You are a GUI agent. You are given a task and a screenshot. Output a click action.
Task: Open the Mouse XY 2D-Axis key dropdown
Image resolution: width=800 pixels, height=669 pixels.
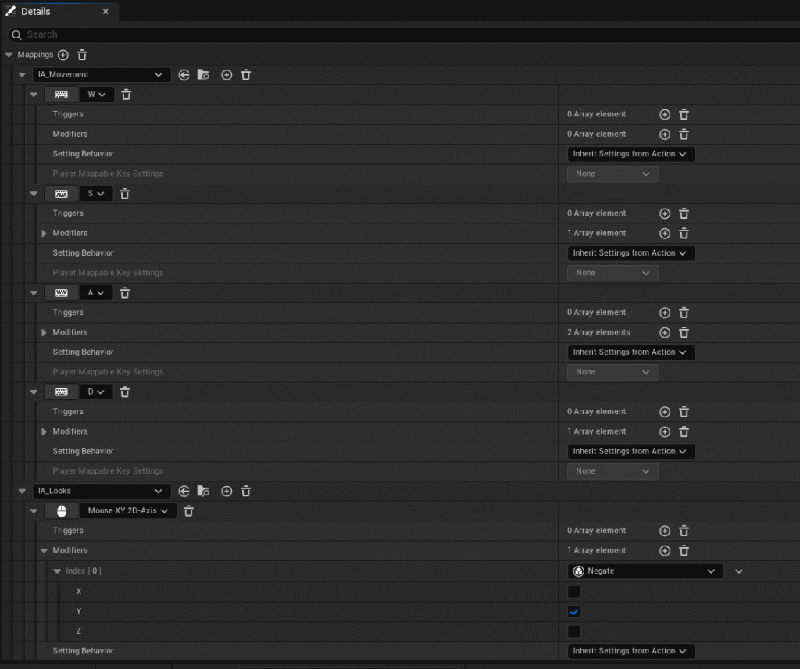coord(128,511)
